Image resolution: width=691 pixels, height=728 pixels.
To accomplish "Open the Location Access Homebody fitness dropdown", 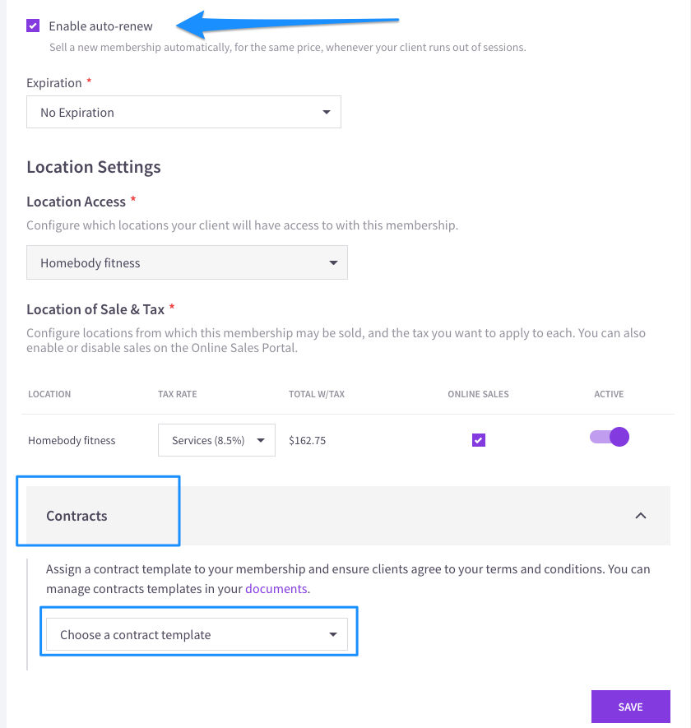I will (187, 262).
